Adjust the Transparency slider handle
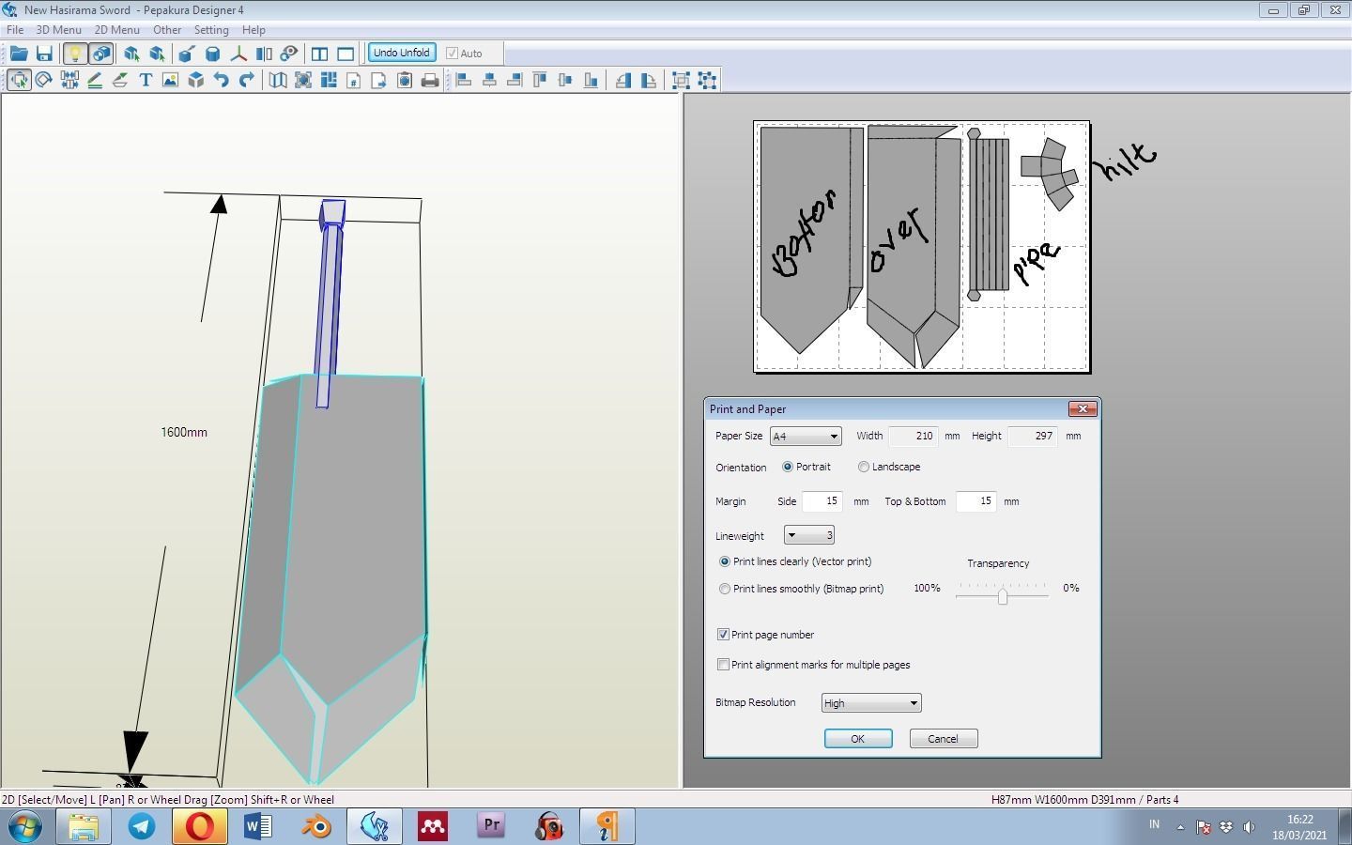The height and width of the screenshot is (845, 1352). 1003,596
